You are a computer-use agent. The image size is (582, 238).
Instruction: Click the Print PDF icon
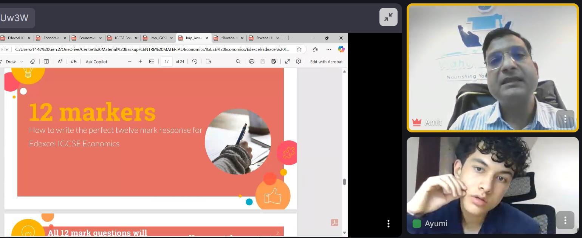pos(252,61)
